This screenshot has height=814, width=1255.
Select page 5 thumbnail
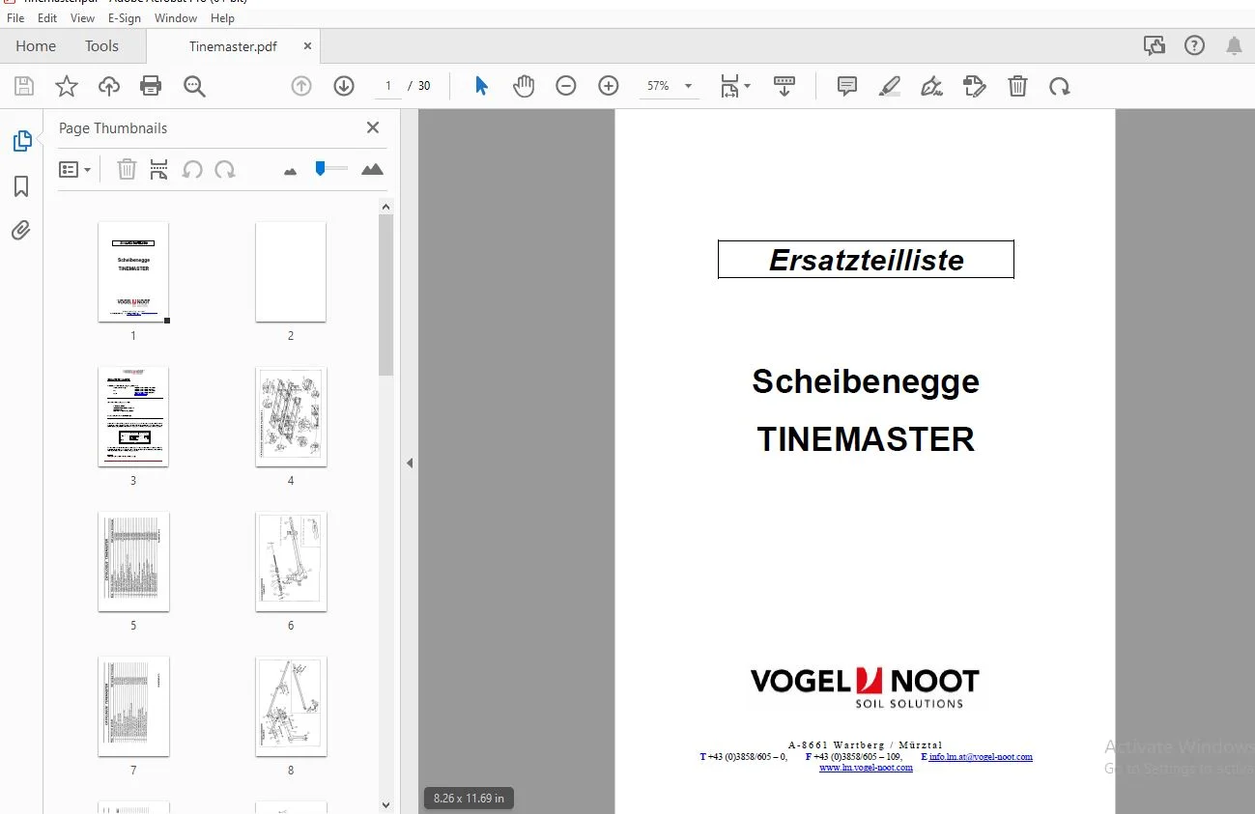coord(133,561)
